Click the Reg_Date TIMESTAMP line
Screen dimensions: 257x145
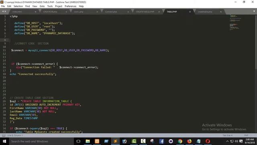[24, 118]
